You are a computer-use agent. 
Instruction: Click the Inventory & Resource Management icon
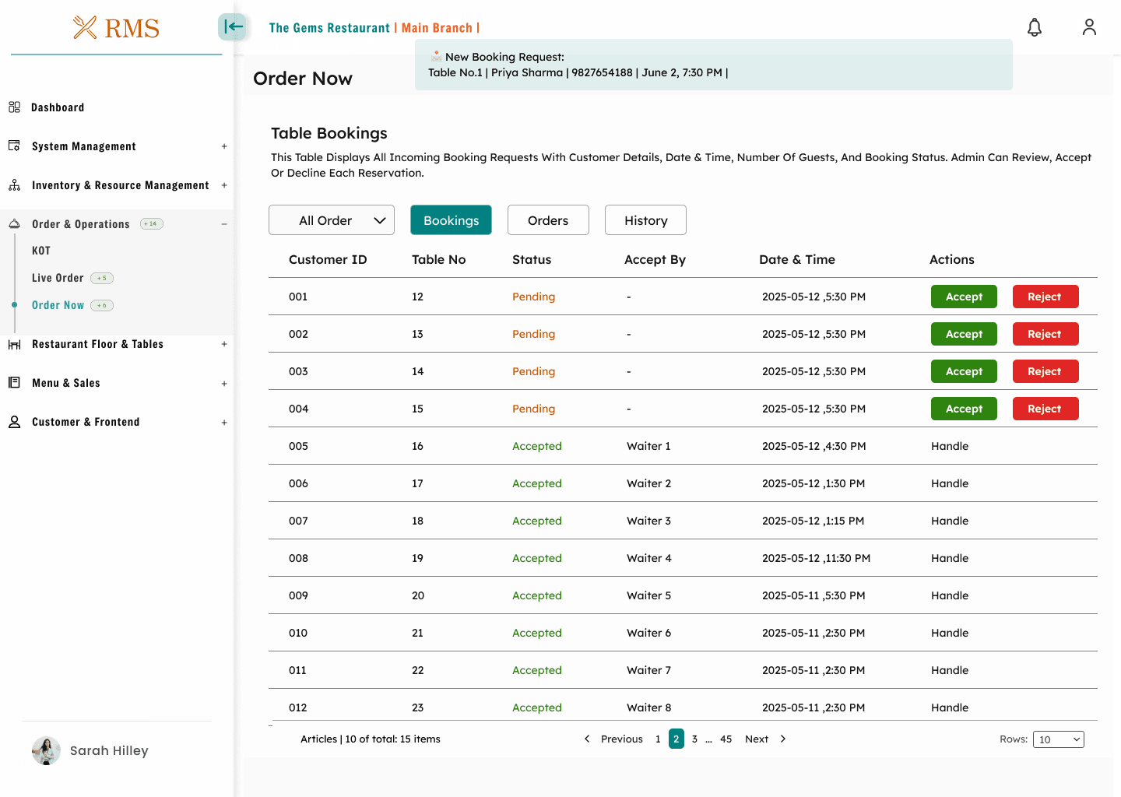(14, 185)
